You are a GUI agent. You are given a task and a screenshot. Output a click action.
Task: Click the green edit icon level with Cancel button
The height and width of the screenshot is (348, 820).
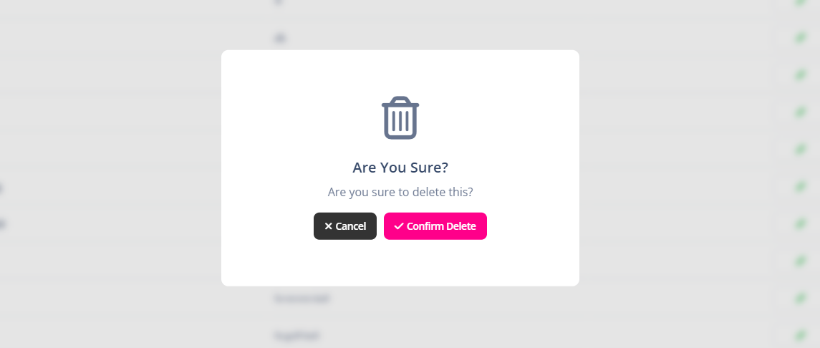pyautogui.click(x=800, y=223)
